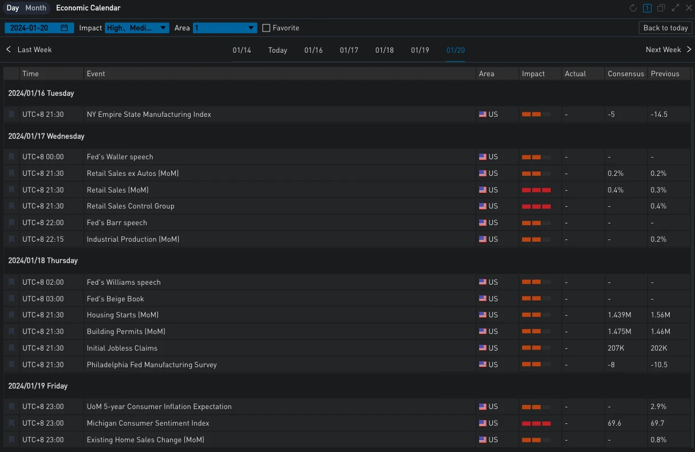695x452 pixels.
Task: Open the date picker calendar icon
Action: (64, 28)
